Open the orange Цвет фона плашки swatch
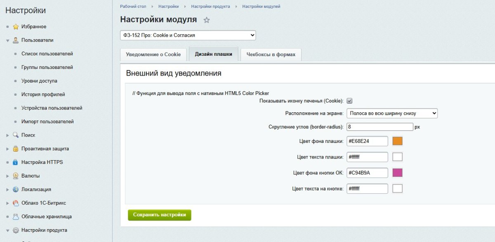The width and height of the screenshot is (495, 242). click(x=397, y=141)
